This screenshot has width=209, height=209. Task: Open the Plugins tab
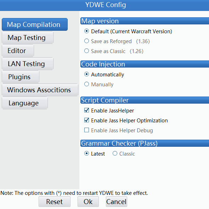point(21,77)
